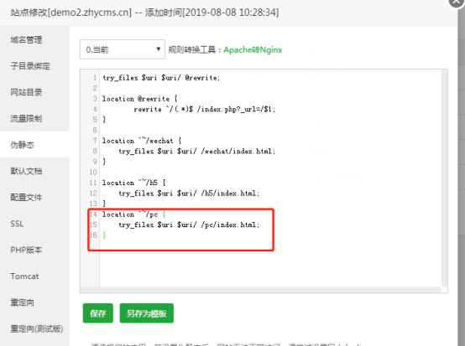Image resolution: width=465 pixels, height=346 pixels.
Task: Go to the SSL settings tab
Action: point(17,224)
